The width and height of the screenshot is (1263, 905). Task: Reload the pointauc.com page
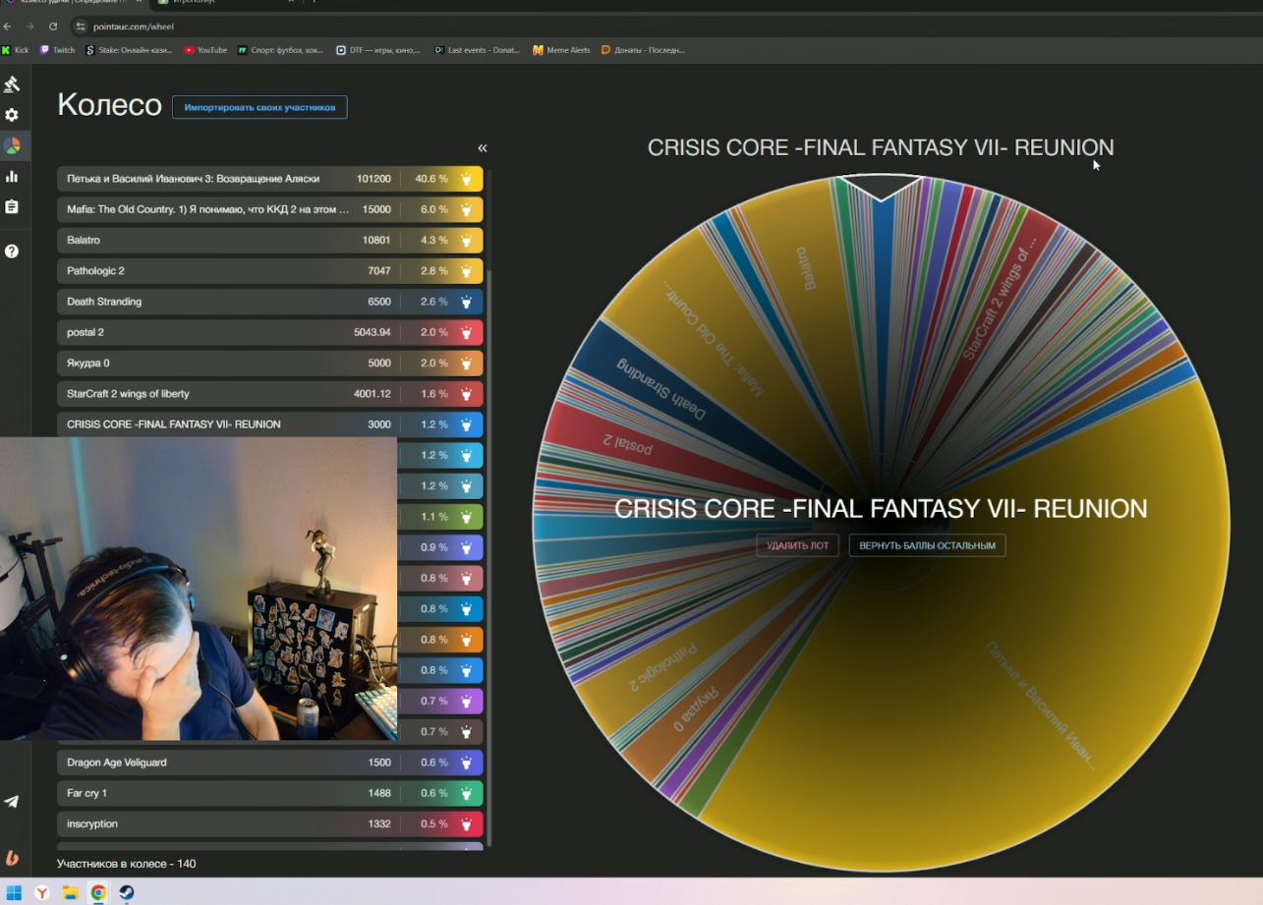click(53, 27)
